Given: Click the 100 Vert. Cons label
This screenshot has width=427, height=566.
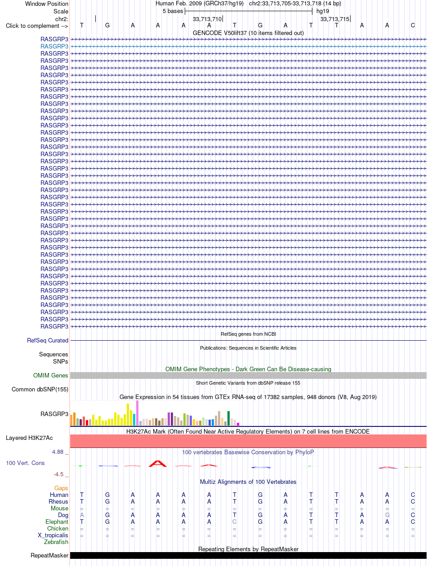Looking at the screenshot, I should coord(25,463).
